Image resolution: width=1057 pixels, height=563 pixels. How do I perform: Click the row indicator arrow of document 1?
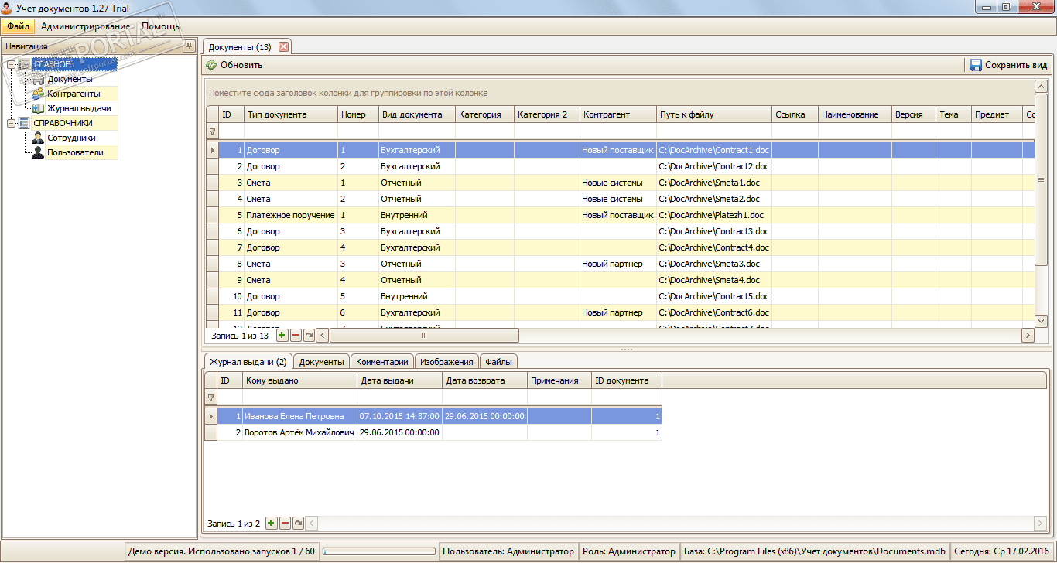[x=212, y=150]
